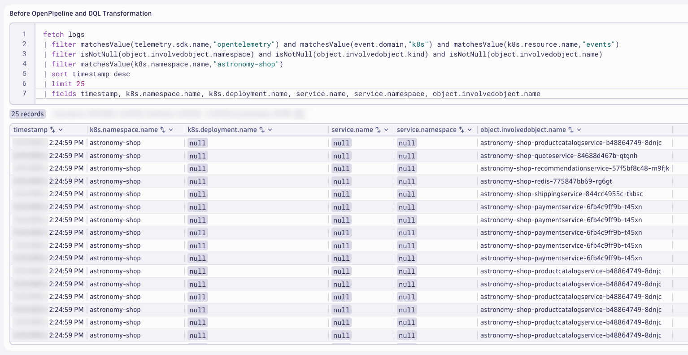The height and width of the screenshot is (355, 688).
Task: Click the service.namespace column header label
Action: (427, 130)
